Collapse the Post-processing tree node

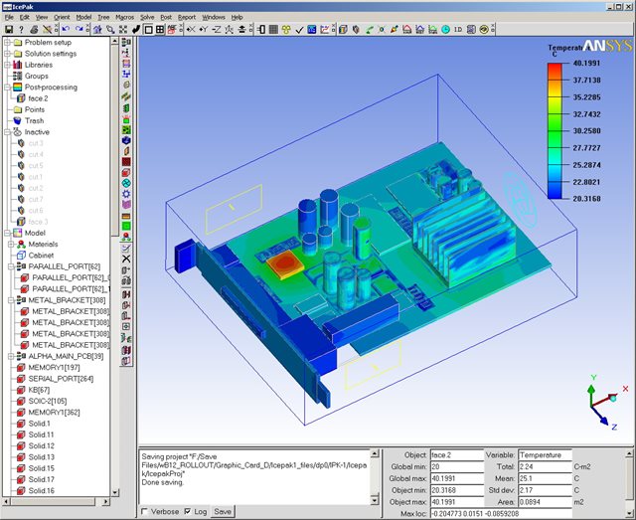pyautogui.click(x=7, y=87)
